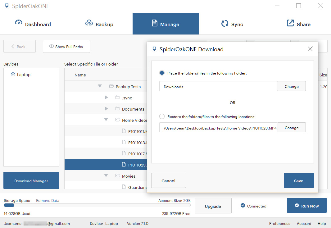Click the Show Full Paths button
Screen dimensions: 331x228
(x=66, y=46)
